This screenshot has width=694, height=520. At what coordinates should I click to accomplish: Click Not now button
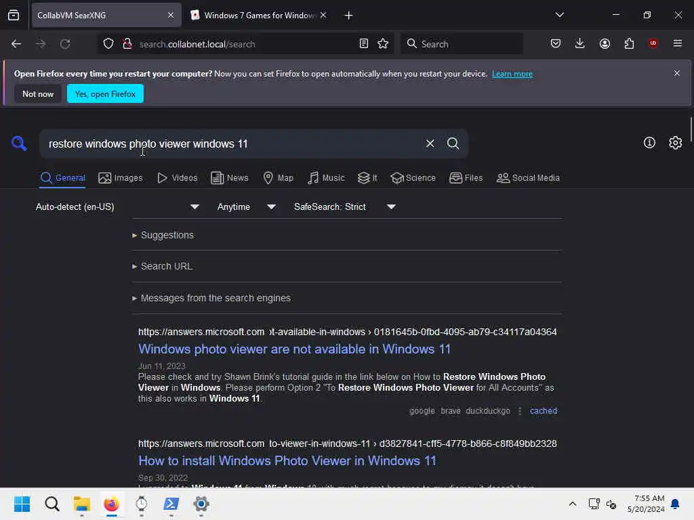pos(38,93)
